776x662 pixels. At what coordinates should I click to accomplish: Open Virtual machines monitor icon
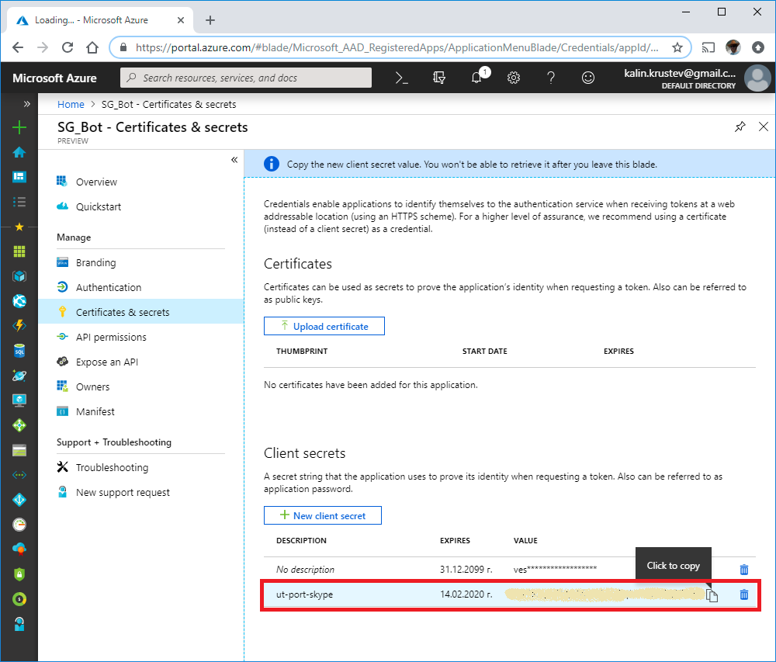click(x=19, y=400)
